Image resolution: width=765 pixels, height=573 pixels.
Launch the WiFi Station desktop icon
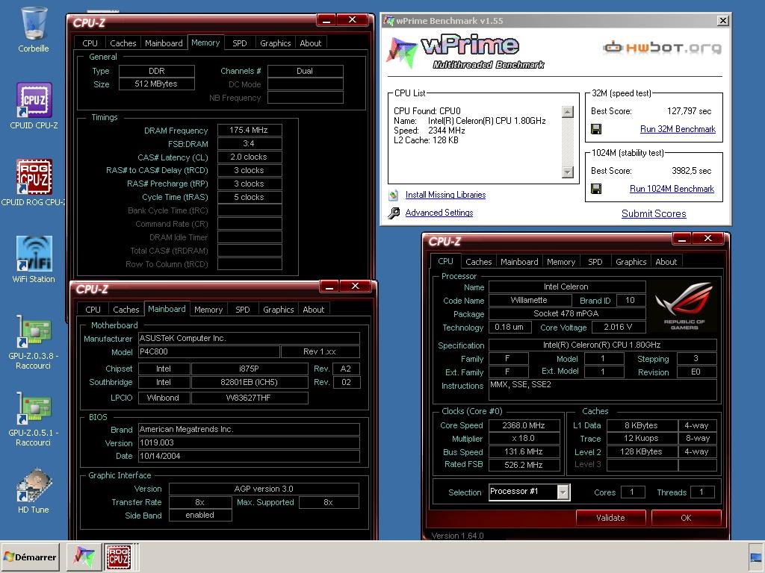[34, 254]
